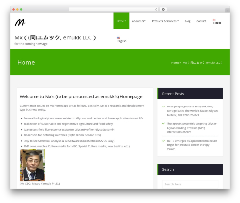Click the Biosensors Optic Biome Sensor bullet
Image resolution: width=240 pixels, height=203 pixels.
(62, 135)
